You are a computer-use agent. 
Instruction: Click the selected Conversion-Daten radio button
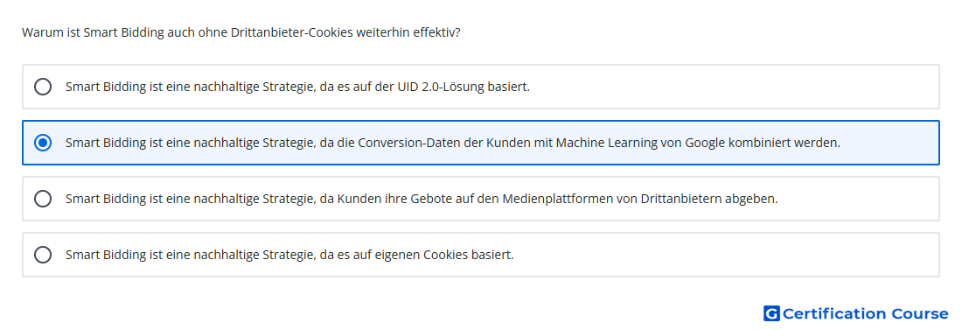(43, 143)
